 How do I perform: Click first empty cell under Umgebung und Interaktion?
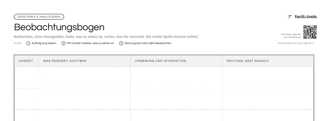pyautogui.click(x=176, y=78)
